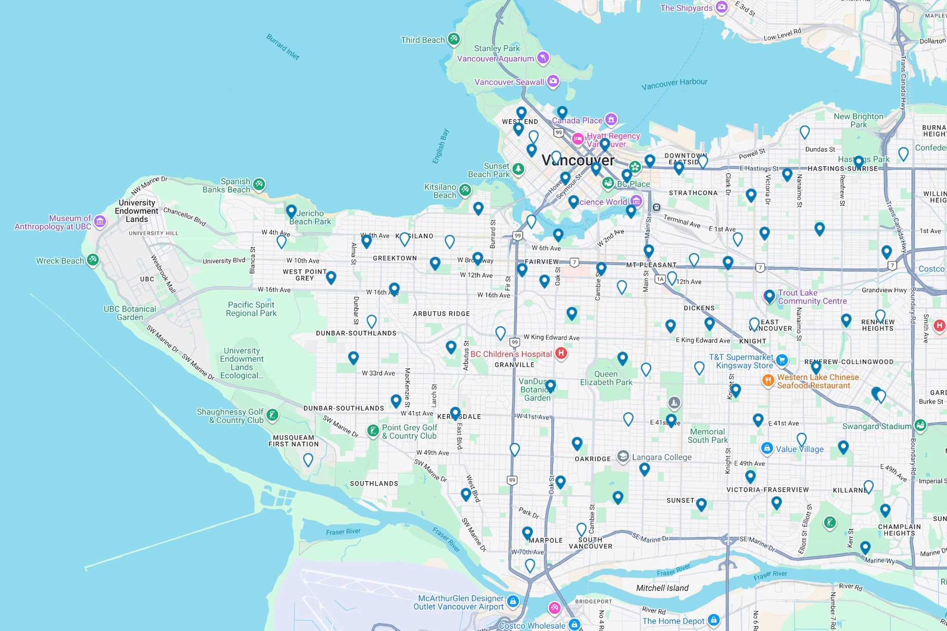947x631 pixels.
Task: Select Point Grey Golf & Country Club icon
Action: (373, 431)
